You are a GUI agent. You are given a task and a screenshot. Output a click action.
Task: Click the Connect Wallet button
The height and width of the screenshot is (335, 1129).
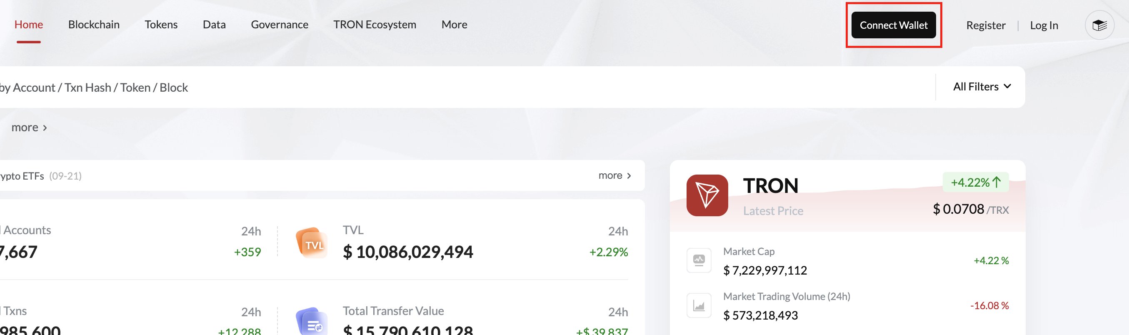click(x=893, y=25)
